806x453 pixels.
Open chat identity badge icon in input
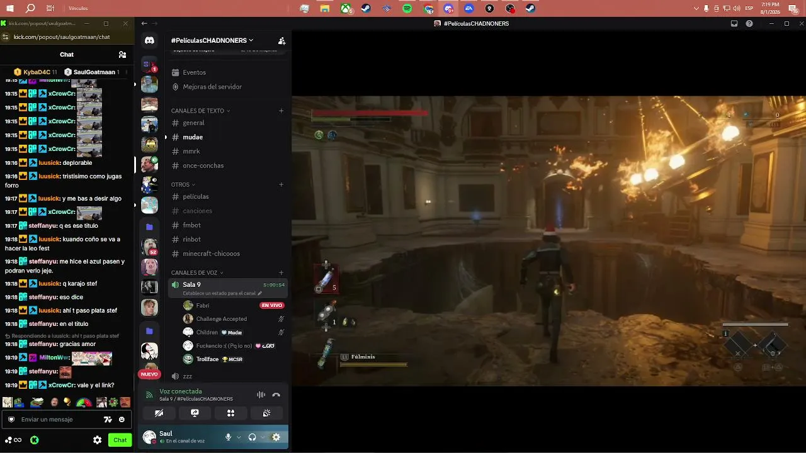click(11, 420)
